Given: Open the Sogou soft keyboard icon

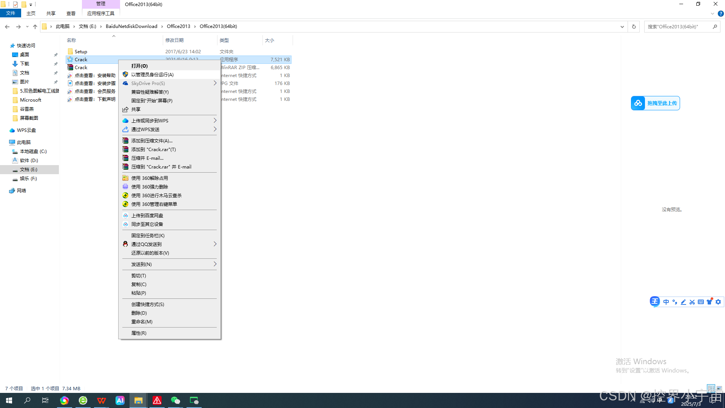Looking at the screenshot, I should pyautogui.click(x=701, y=302).
